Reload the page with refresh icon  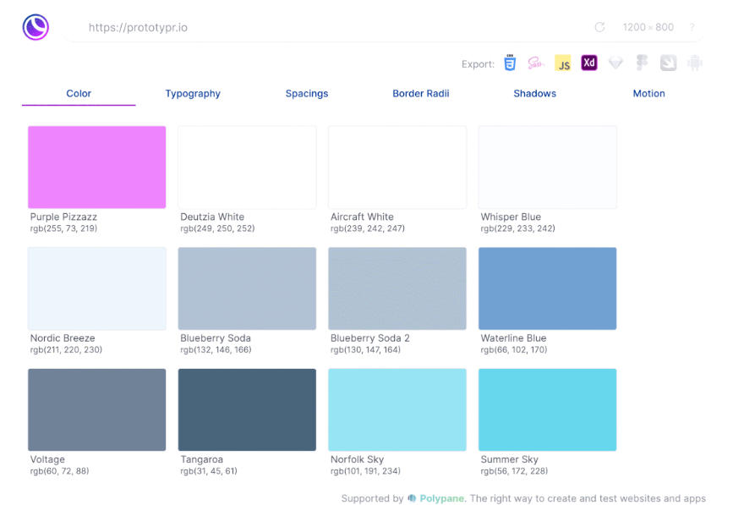pyautogui.click(x=599, y=27)
